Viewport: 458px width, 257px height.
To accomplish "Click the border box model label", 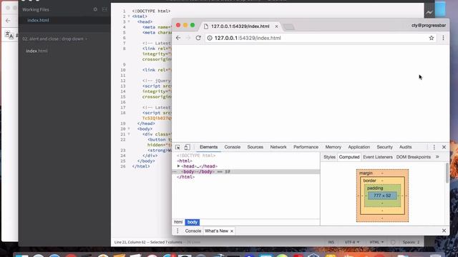I will click(369, 181).
